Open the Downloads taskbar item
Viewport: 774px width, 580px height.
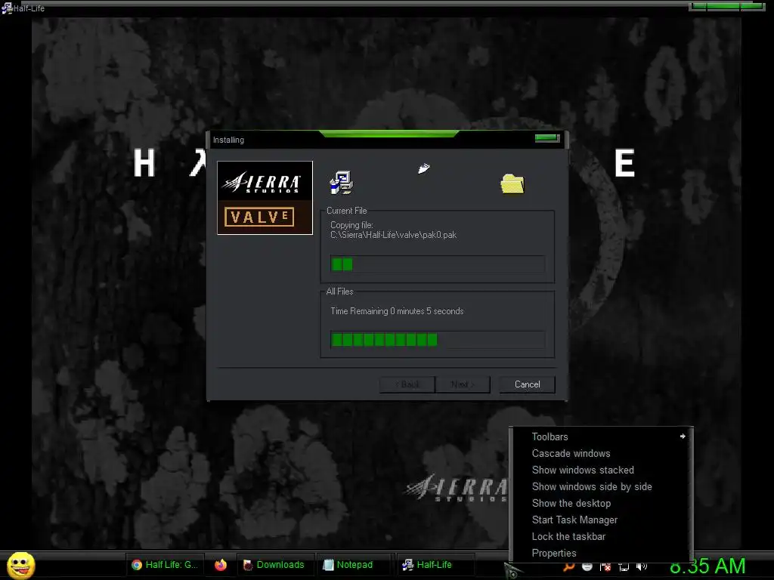274,565
